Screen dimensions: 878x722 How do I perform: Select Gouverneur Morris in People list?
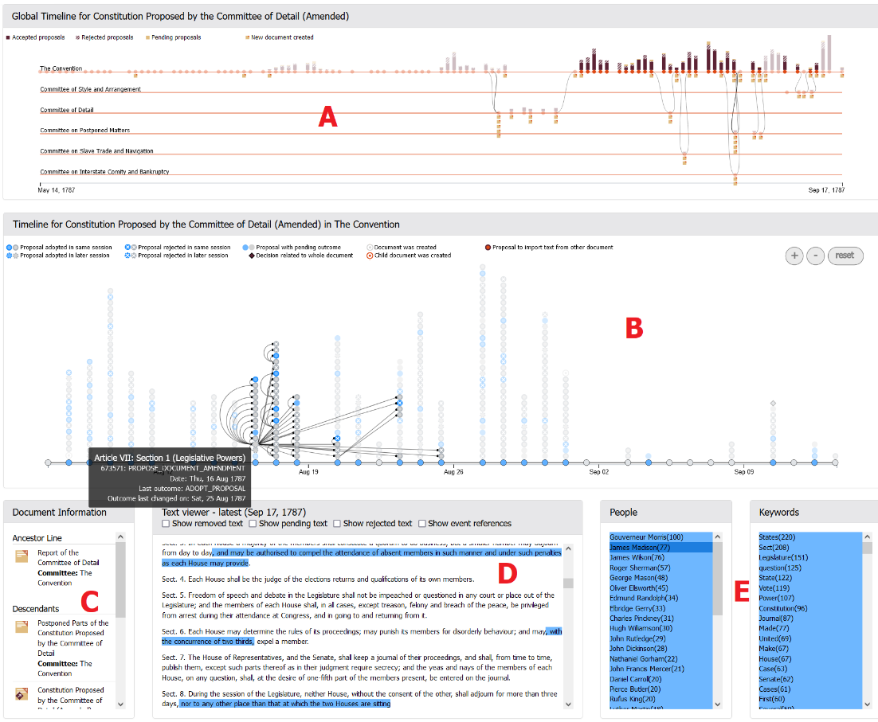pyautogui.click(x=646, y=537)
